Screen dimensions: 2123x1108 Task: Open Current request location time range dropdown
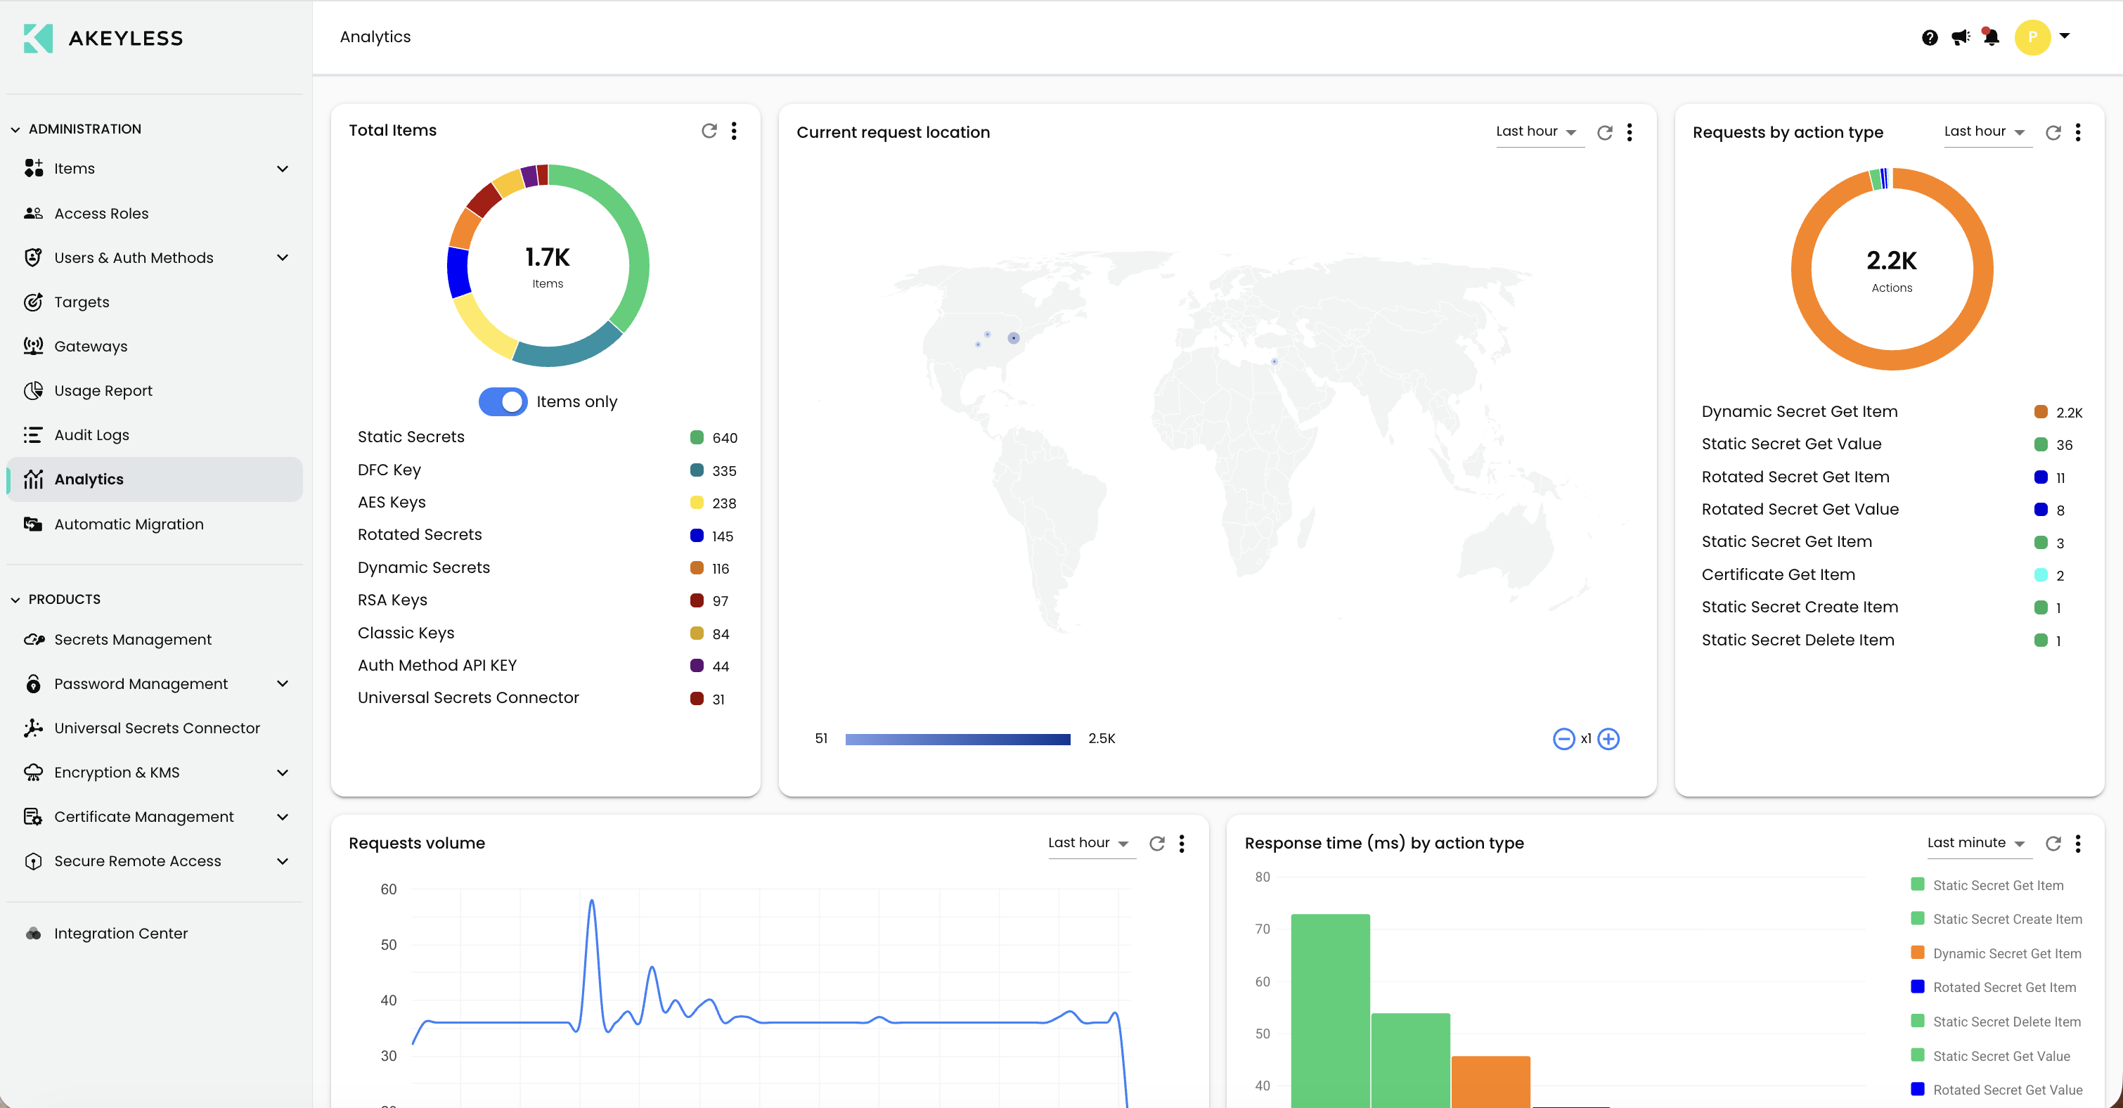1537,132
